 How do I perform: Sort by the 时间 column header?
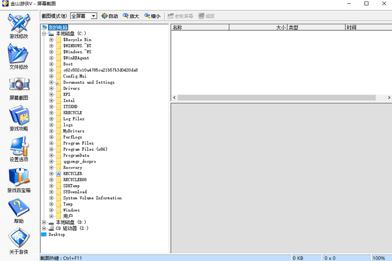pyautogui.click(x=367, y=27)
